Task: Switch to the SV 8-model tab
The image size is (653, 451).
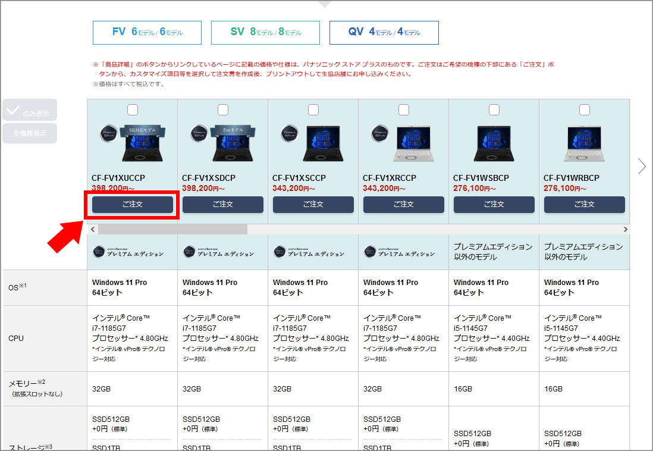Action: point(265,33)
